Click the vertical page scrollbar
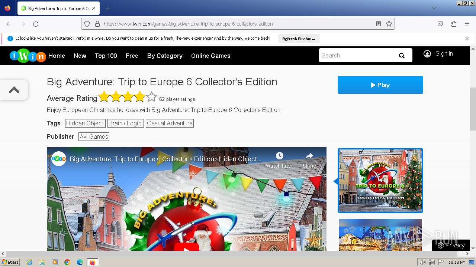The height and width of the screenshot is (267, 476). click(x=473, y=109)
